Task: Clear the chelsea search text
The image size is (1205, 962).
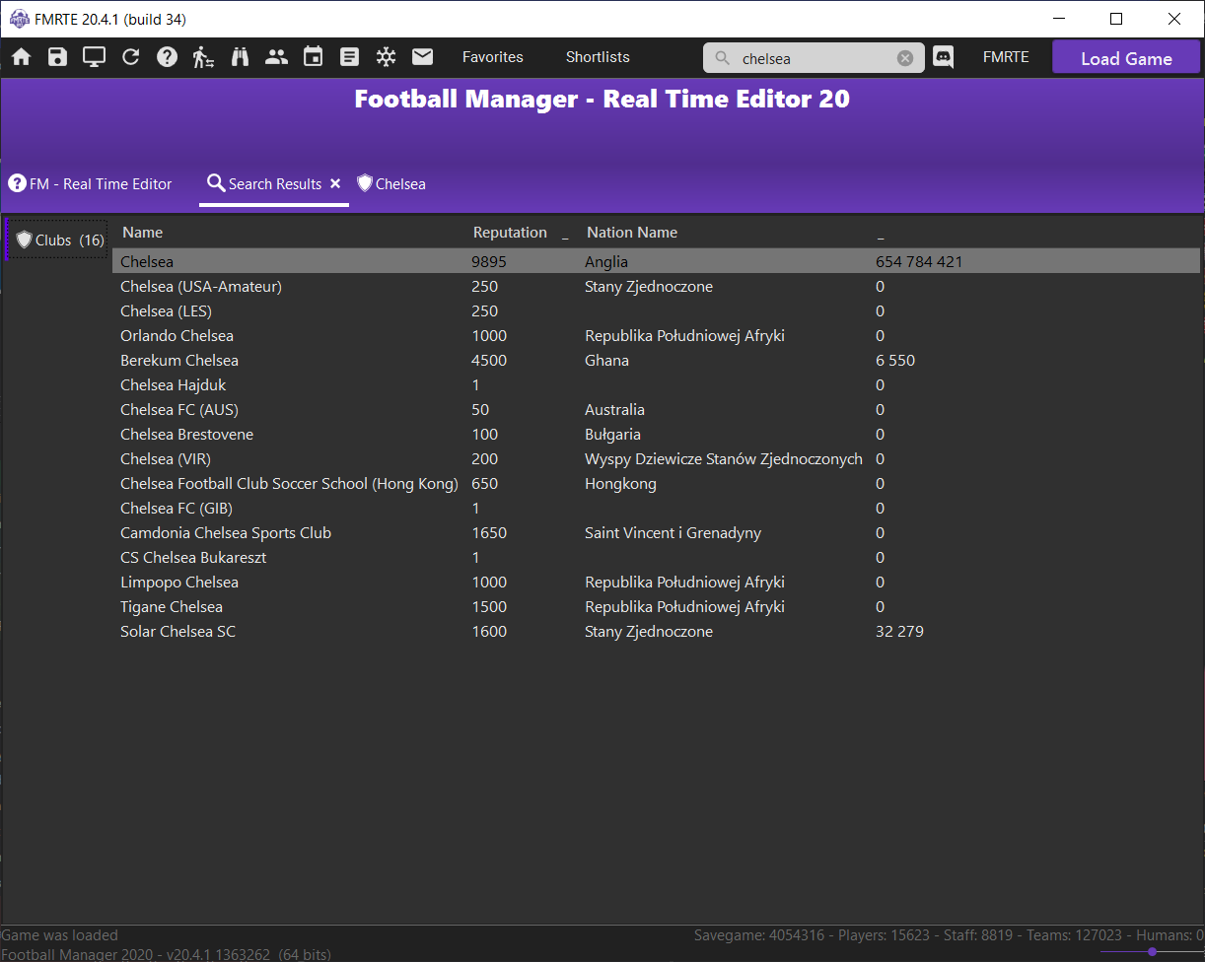Action: [x=905, y=58]
